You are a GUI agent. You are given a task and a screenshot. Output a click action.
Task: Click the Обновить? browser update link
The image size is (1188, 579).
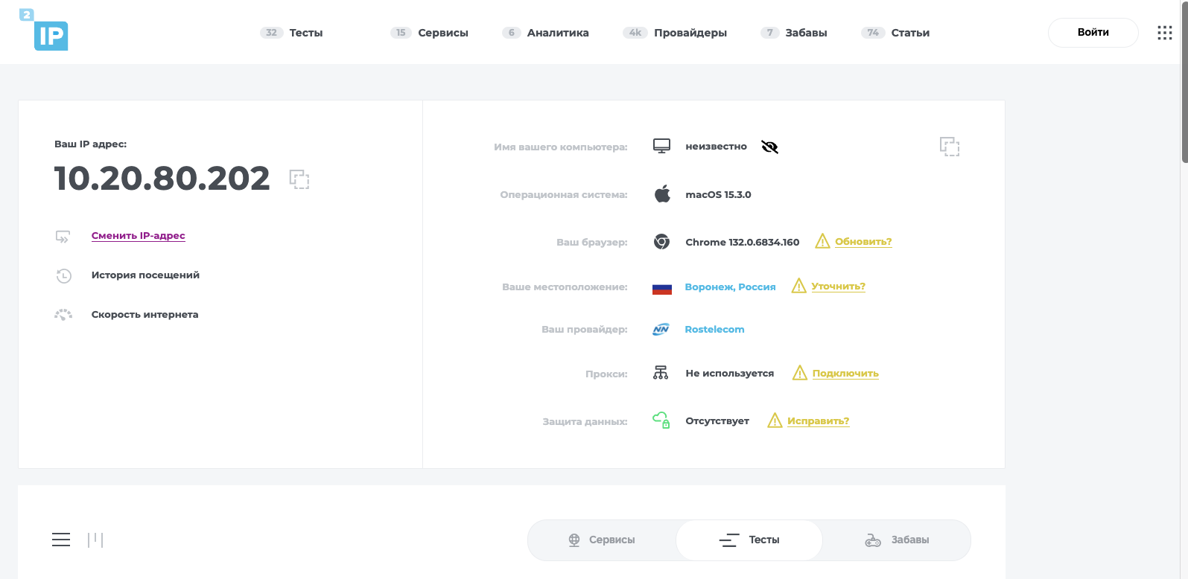point(863,242)
